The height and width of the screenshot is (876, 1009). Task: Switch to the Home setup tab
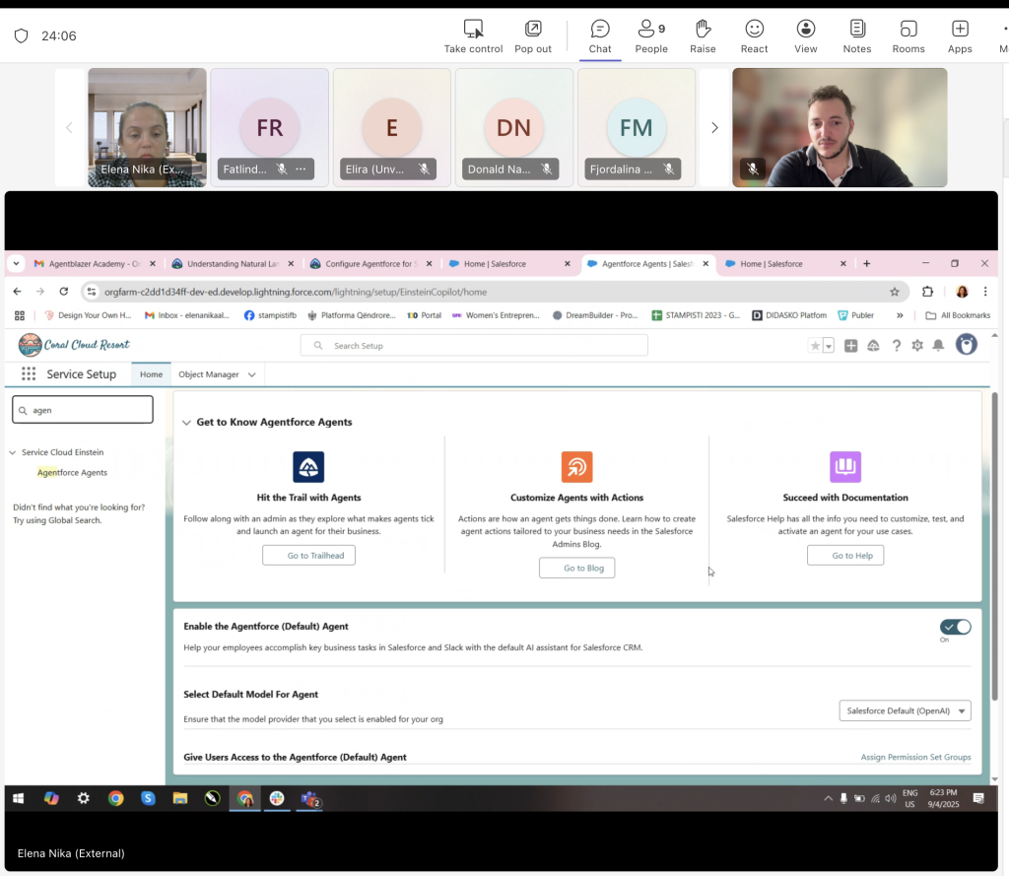coord(151,374)
